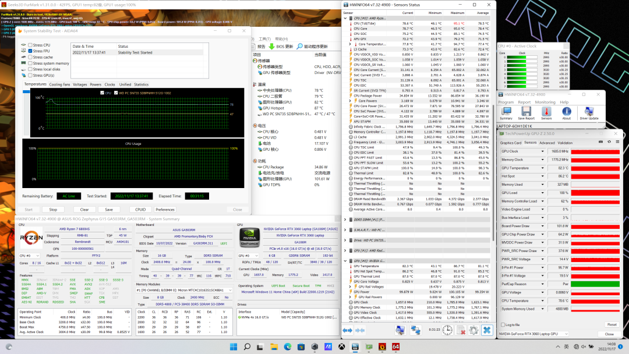Open the HWiNFO Summary monitor icon
Screen dimensions: 629x354
(x=506, y=111)
